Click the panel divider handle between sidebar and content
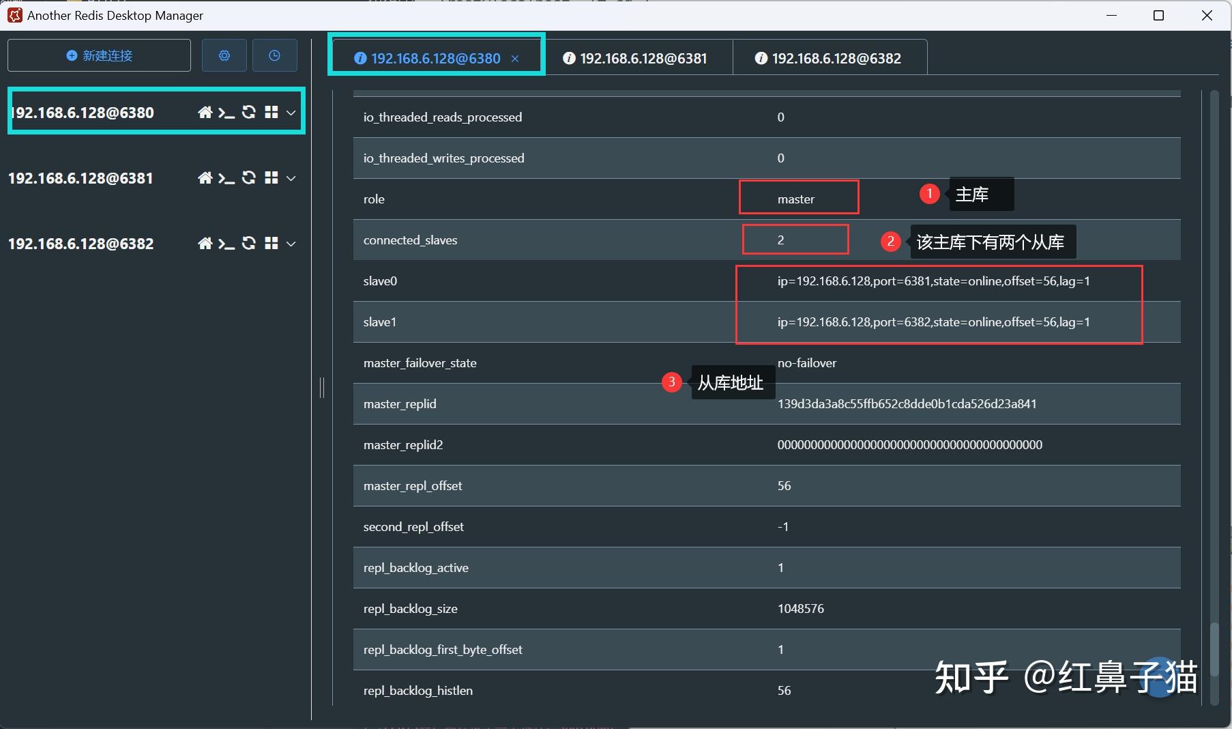1232x729 pixels. [x=322, y=388]
